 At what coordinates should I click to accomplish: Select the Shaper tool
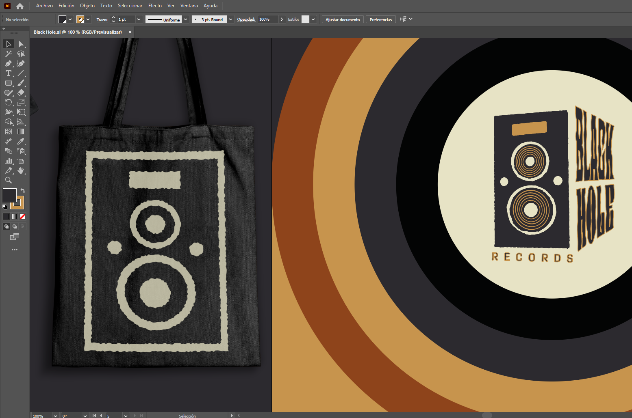point(9,93)
